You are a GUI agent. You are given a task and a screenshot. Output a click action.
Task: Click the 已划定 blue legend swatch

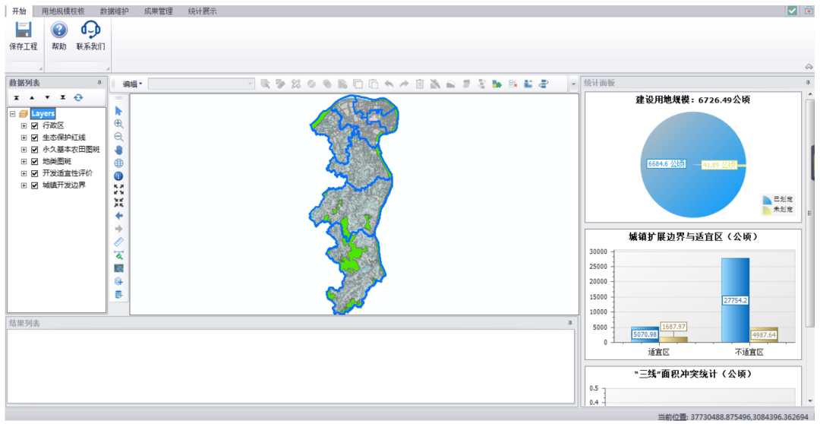tap(767, 200)
